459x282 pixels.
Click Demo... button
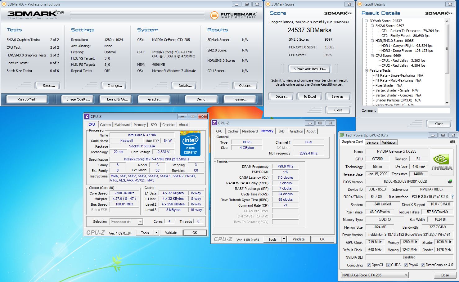pos(202,99)
